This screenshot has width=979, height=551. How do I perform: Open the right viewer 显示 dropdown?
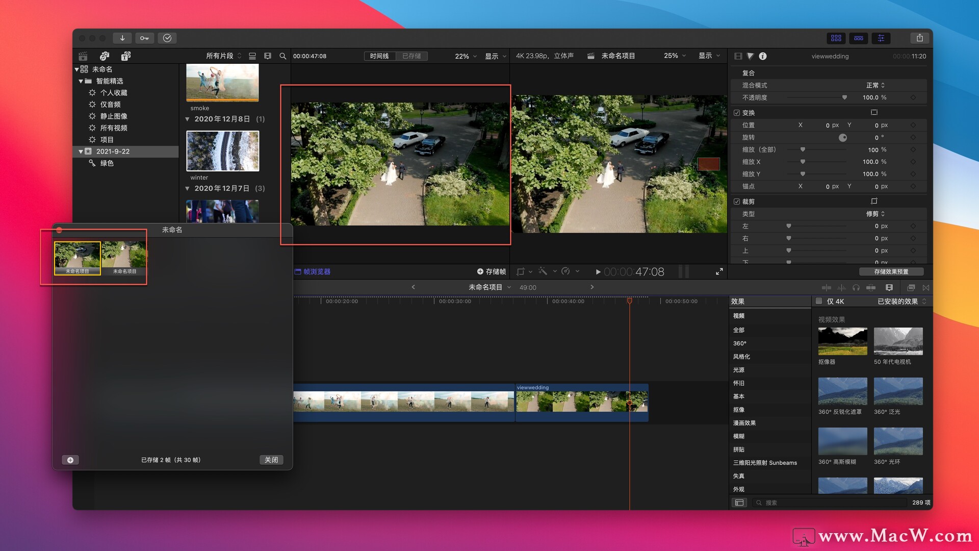709,56
